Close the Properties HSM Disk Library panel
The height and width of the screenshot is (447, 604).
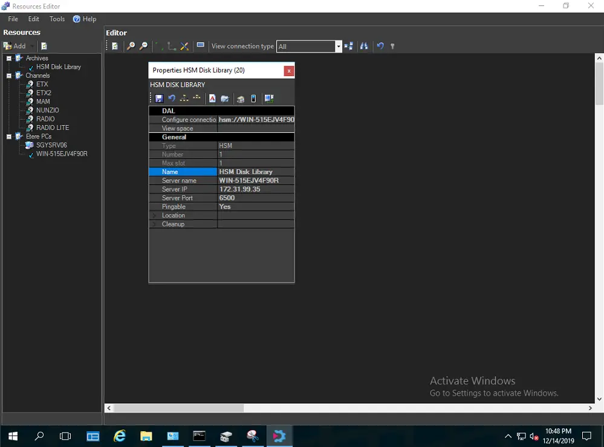click(x=289, y=71)
